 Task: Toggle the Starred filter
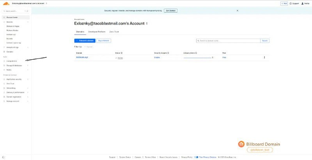88,47
